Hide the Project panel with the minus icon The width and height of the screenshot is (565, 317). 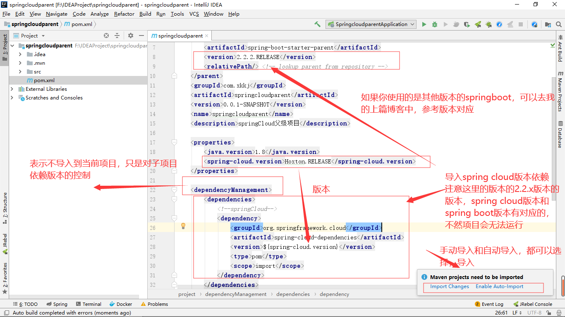coord(141,36)
